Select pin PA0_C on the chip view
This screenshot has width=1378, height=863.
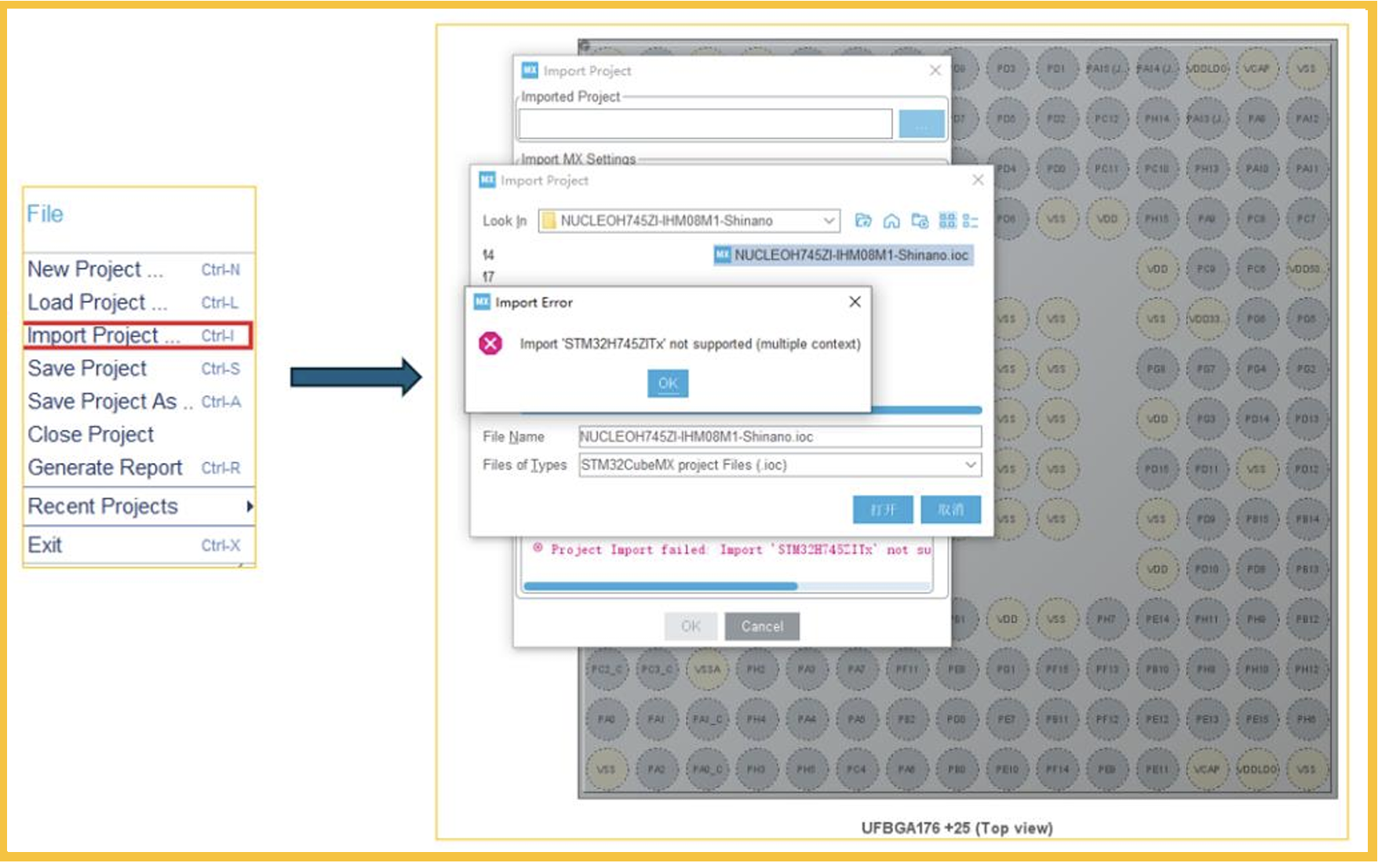tap(706, 769)
